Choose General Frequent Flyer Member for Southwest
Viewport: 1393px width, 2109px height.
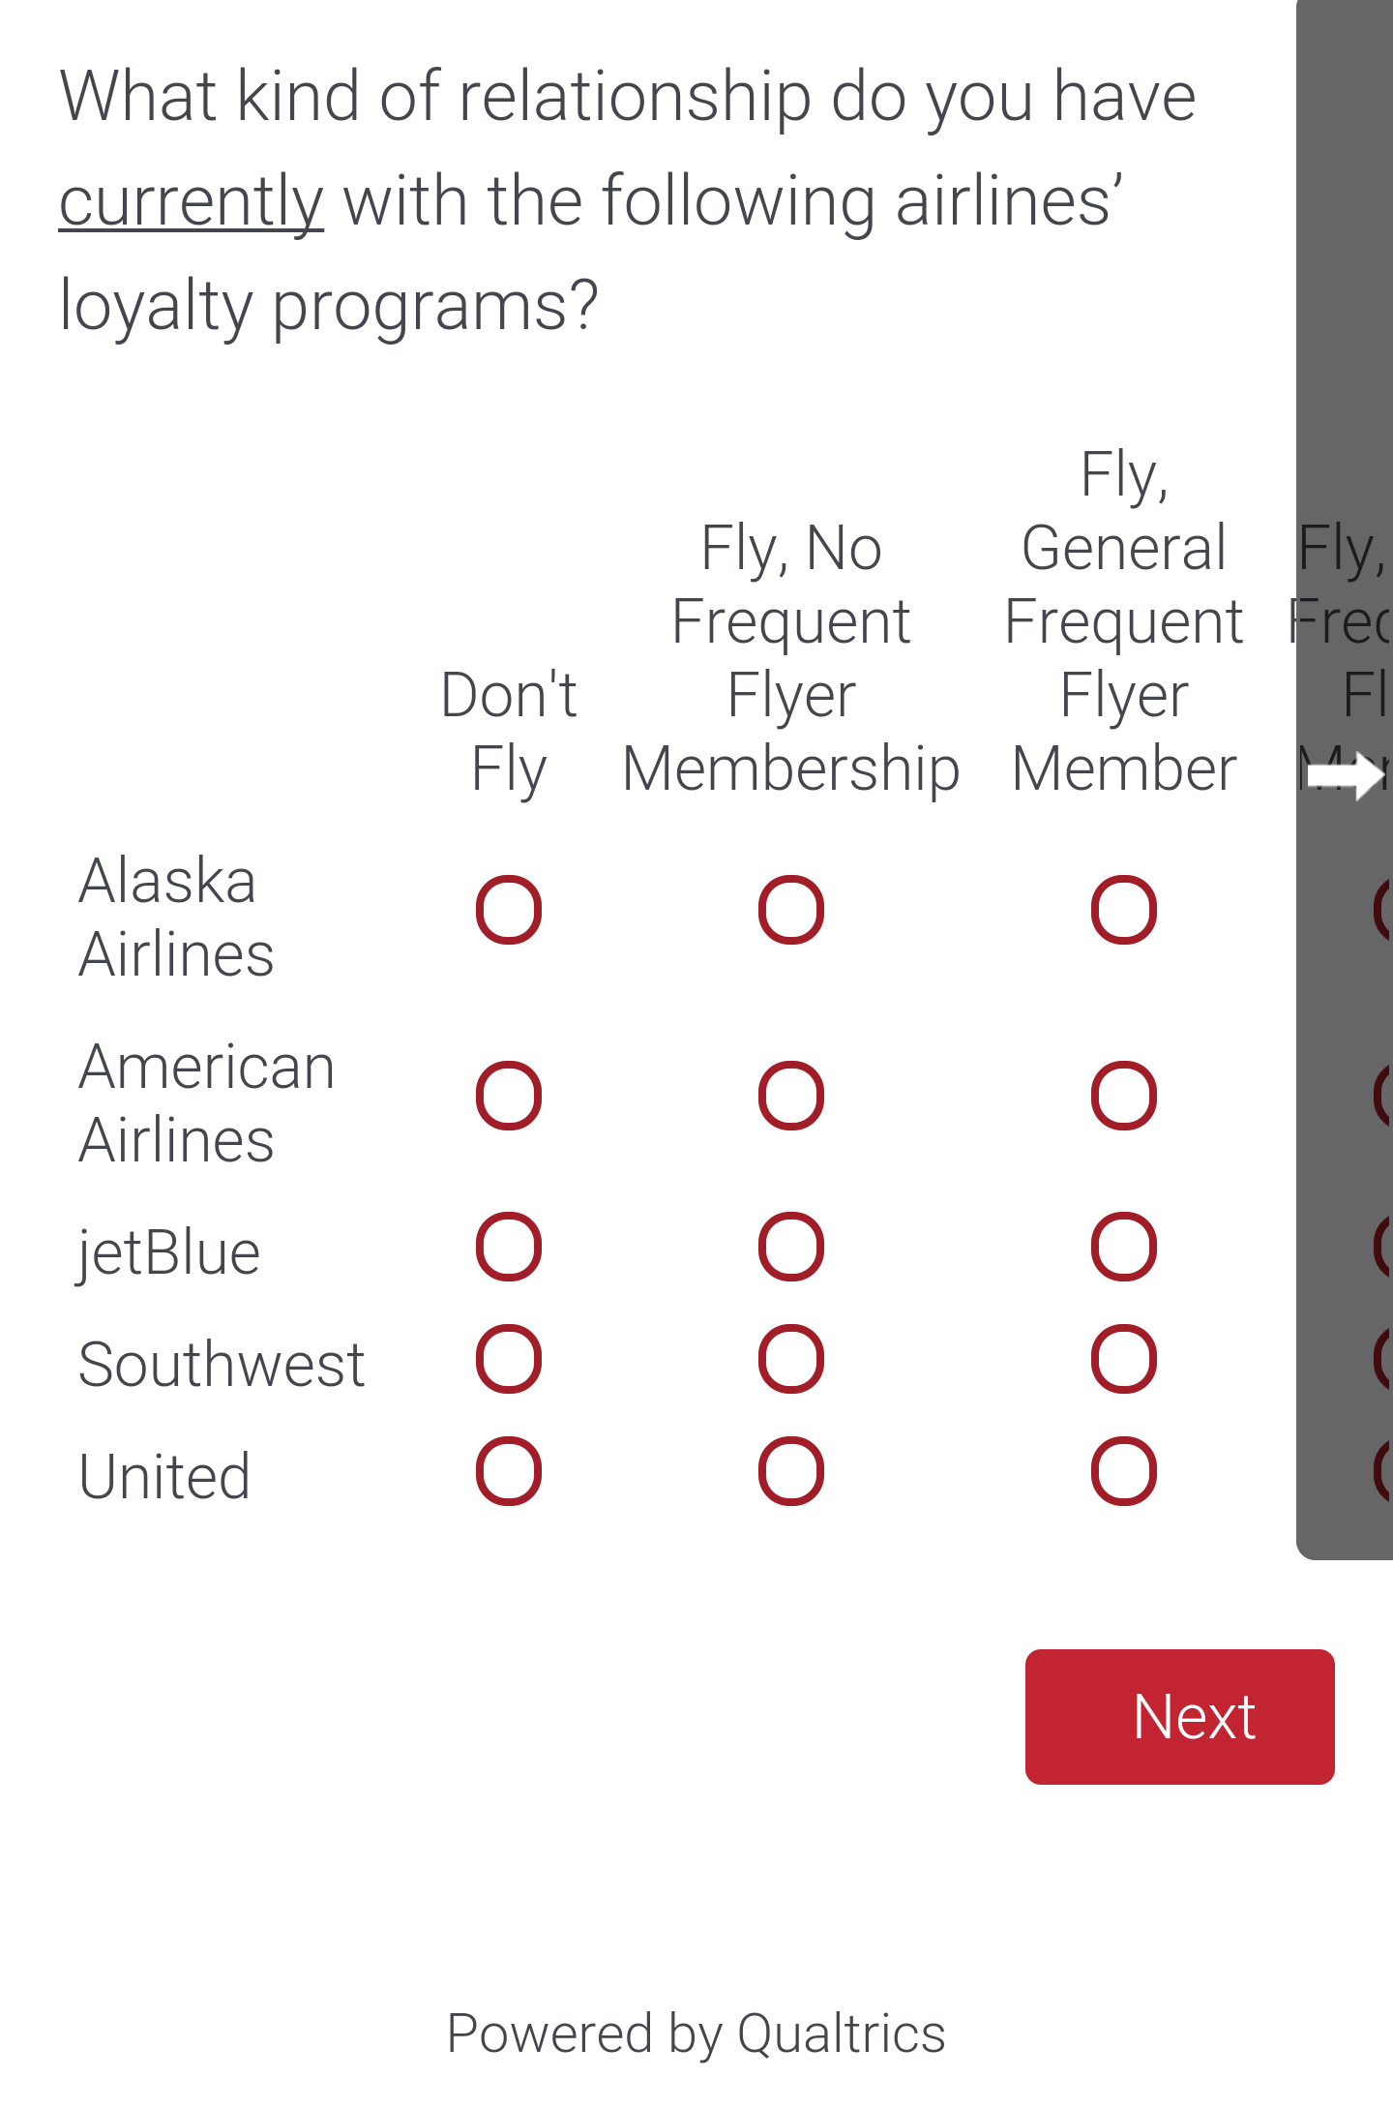point(1124,1359)
